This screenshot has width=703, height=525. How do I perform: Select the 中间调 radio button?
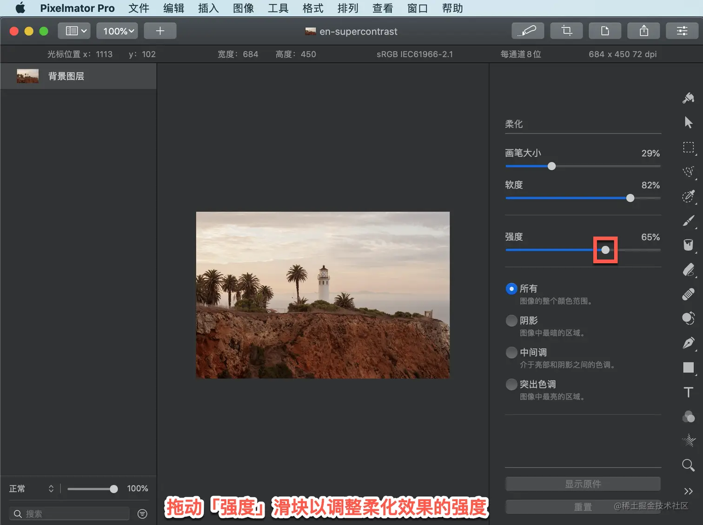click(x=511, y=352)
